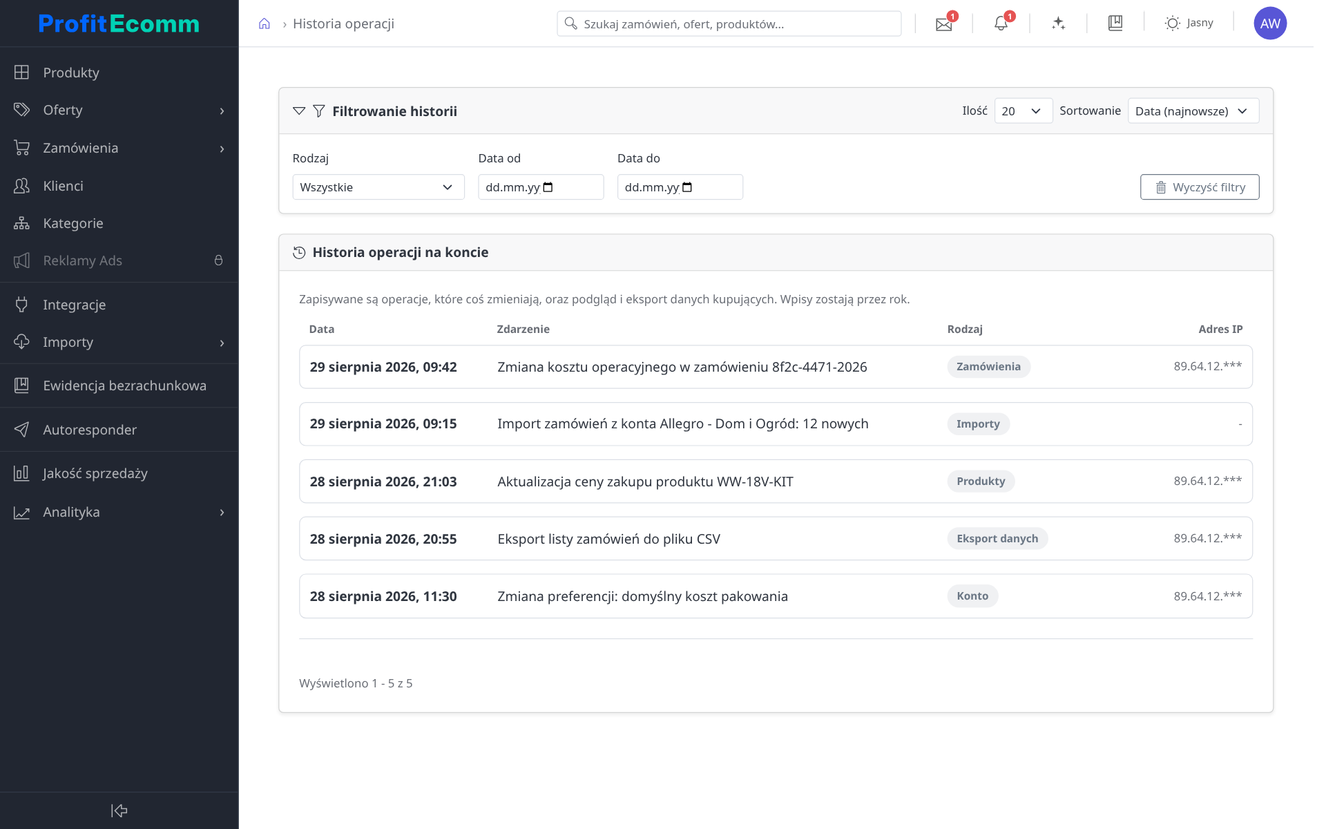Collapse the Filtrowanie historii panel triangle
This screenshot has height=829, width=1326.
click(299, 111)
